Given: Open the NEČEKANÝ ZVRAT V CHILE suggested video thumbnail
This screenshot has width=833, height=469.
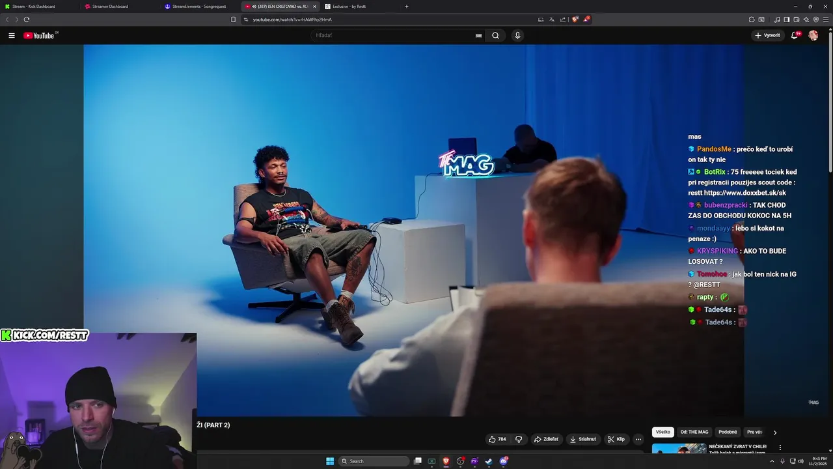Looking at the screenshot, I should pos(679,449).
